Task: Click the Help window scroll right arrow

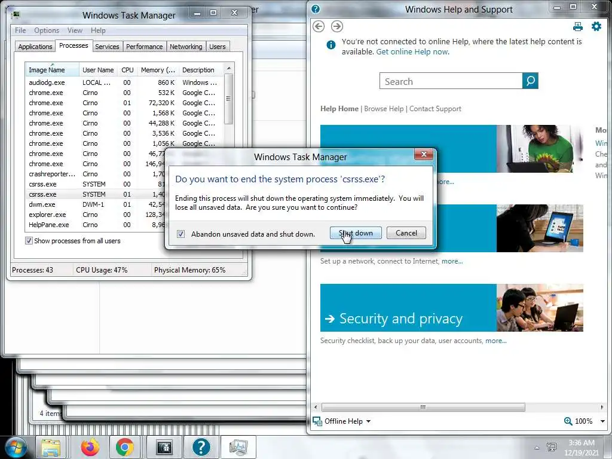Action: point(602,407)
